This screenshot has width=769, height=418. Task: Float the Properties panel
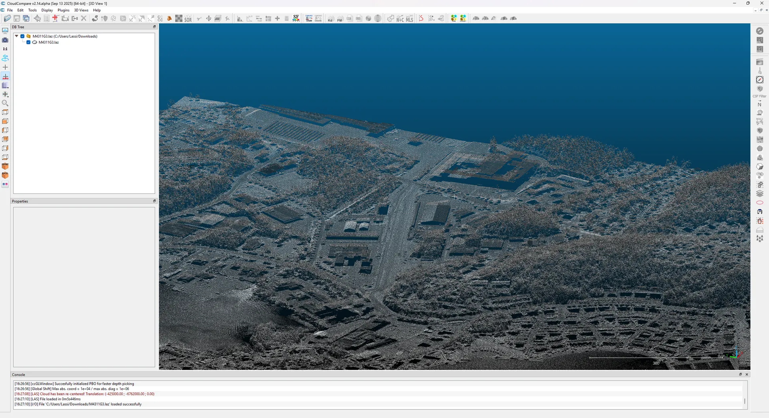[x=154, y=201]
